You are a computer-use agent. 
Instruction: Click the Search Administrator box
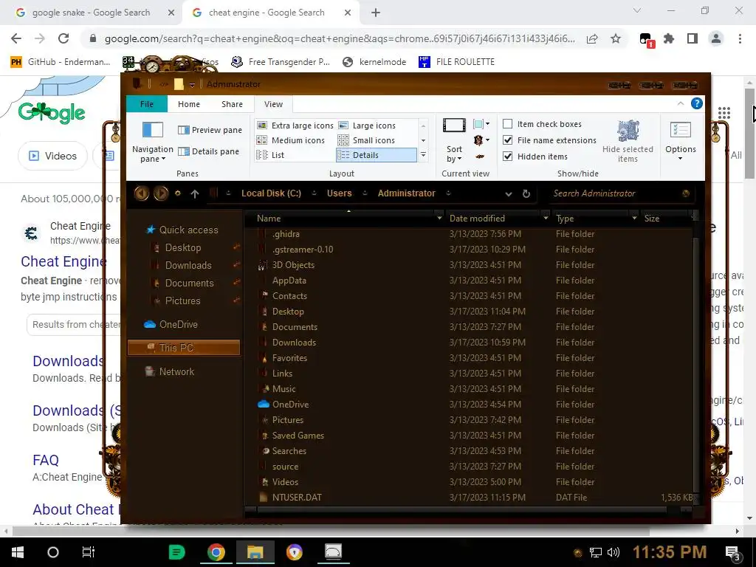(615, 193)
